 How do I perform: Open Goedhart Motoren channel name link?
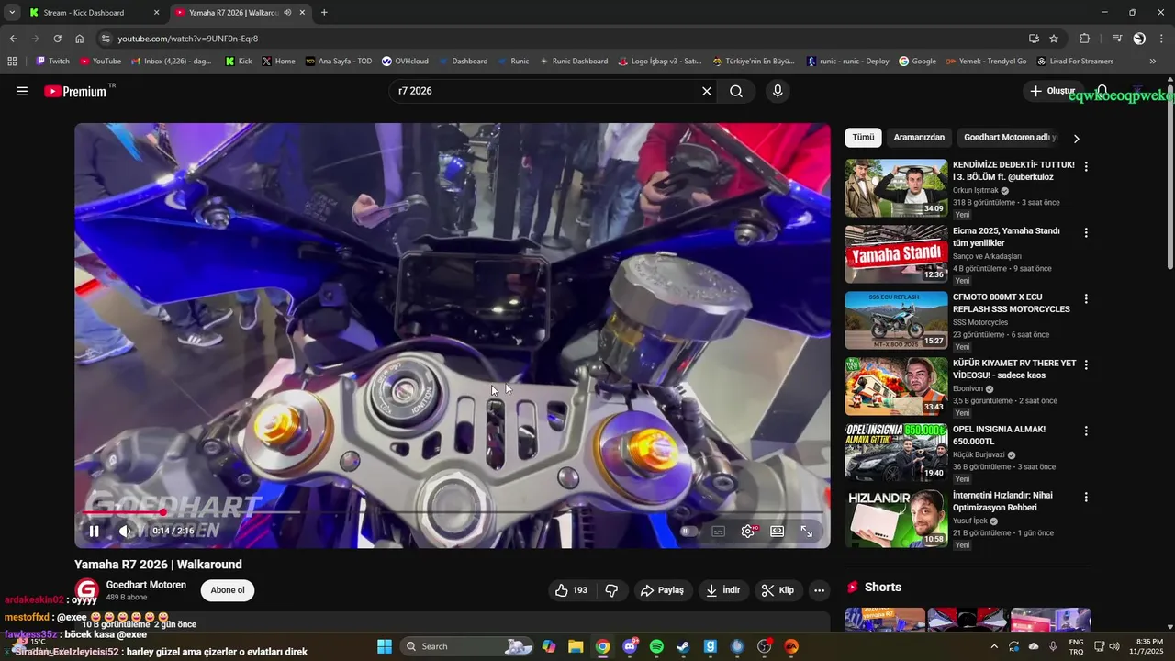pyautogui.click(x=146, y=585)
